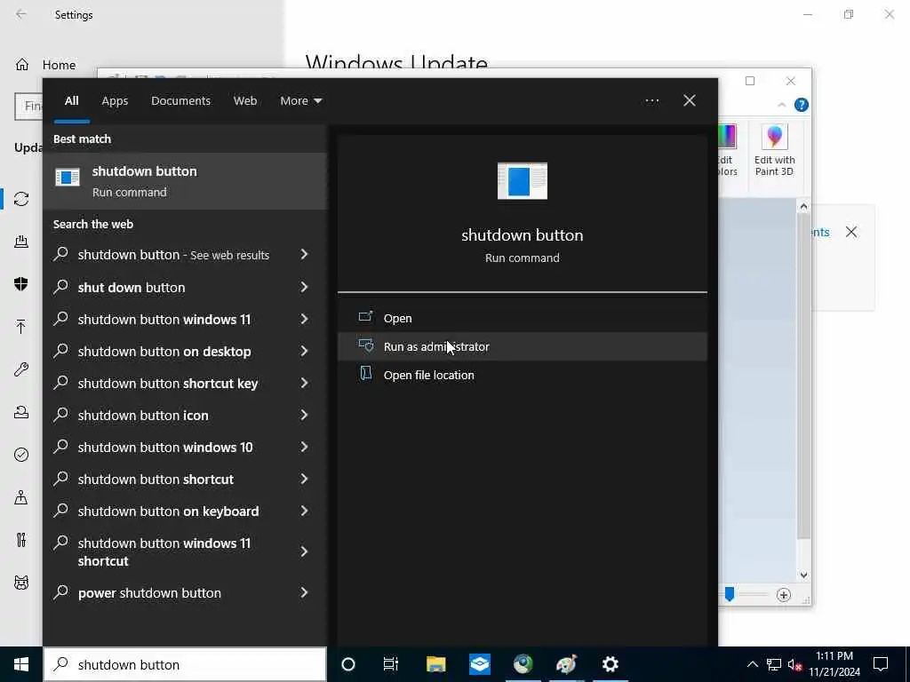The height and width of the screenshot is (682, 910).
Task: Expand arrow for shutdown button windows 11
Action: click(x=304, y=319)
